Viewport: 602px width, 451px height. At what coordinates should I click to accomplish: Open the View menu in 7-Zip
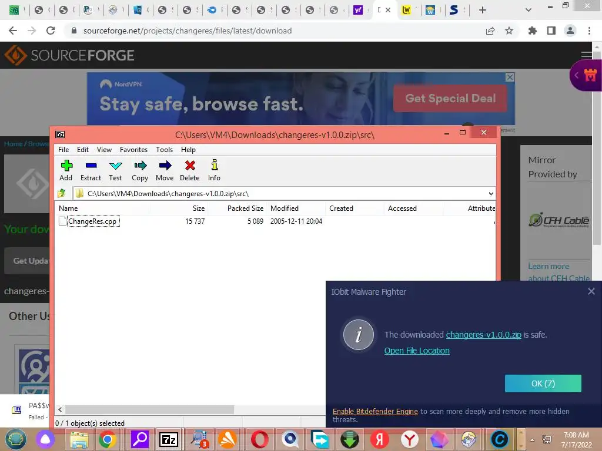104,150
